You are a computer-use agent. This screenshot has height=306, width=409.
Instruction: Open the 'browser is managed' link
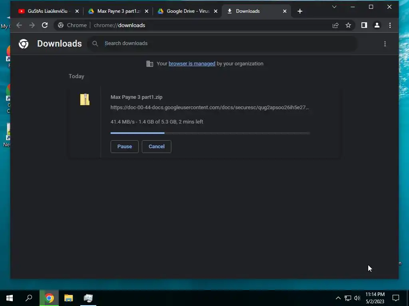[192, 64]
